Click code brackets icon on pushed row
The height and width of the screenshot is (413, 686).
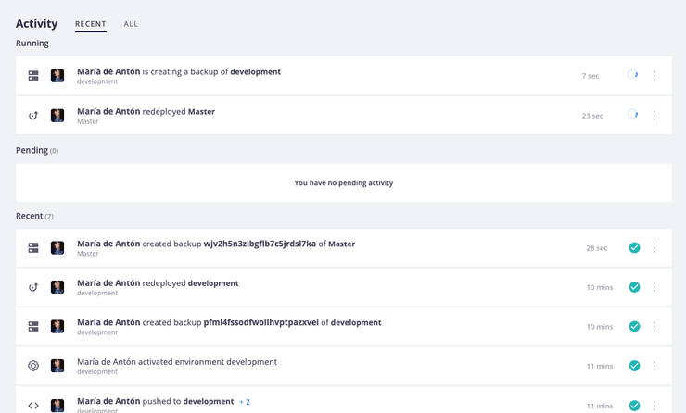(33, 406)
